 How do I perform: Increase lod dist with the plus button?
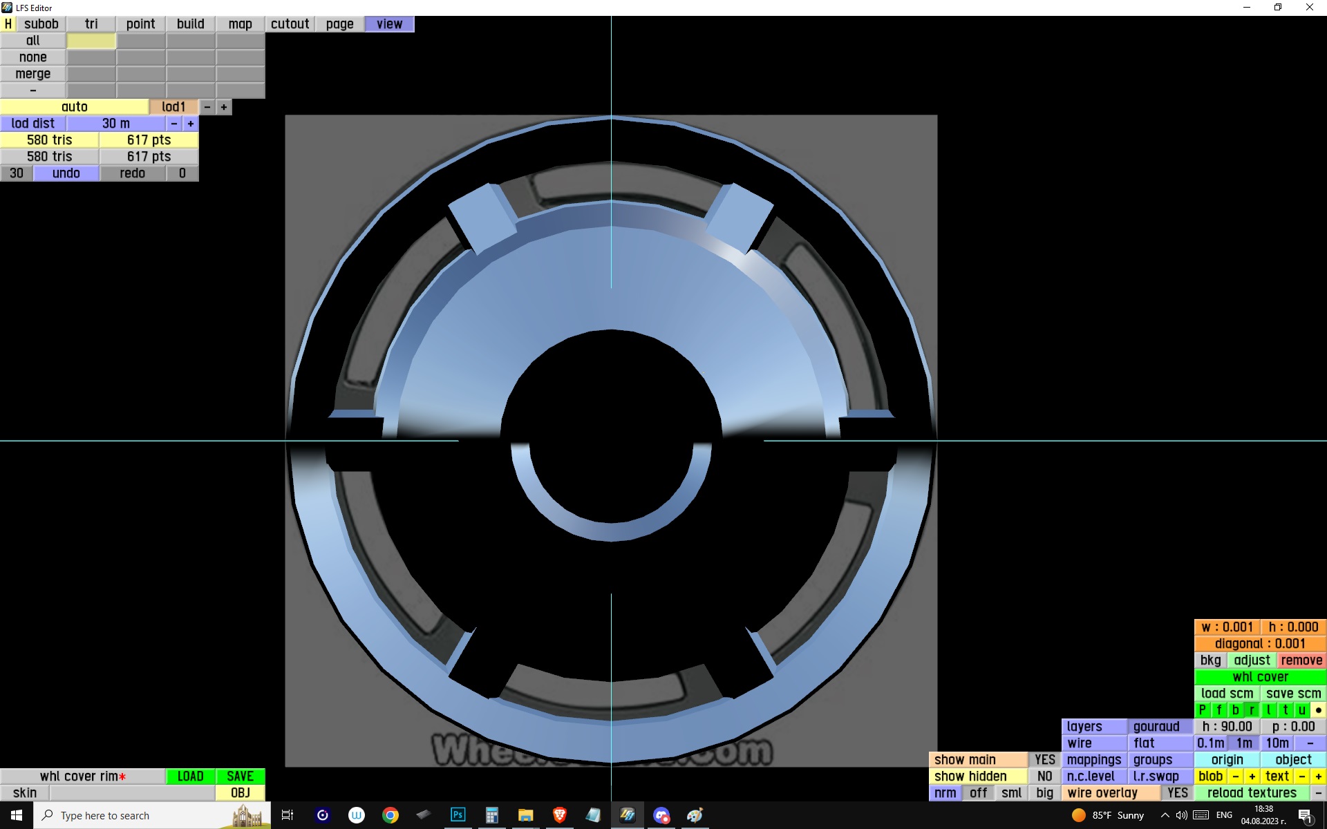(191, 124)
